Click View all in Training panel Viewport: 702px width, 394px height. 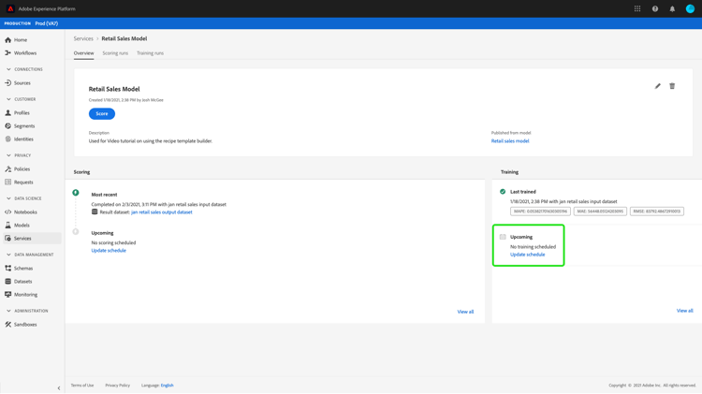[684, 311]
